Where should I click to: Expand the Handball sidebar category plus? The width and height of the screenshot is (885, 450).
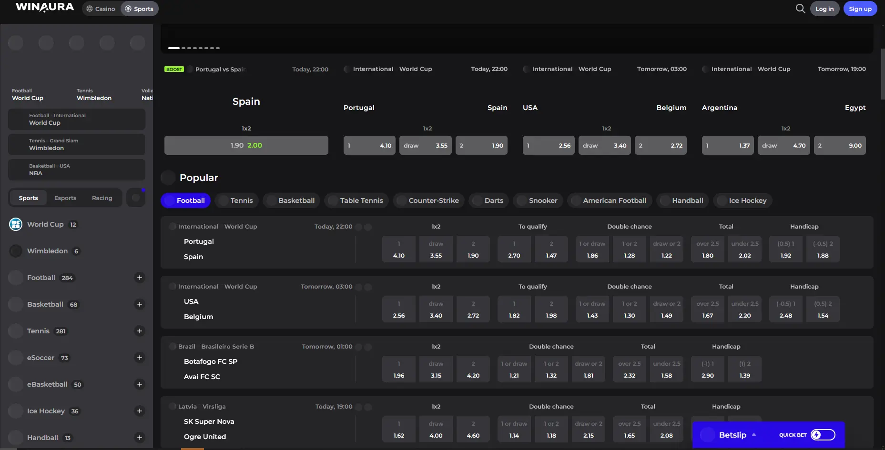[x=140, y=438]
